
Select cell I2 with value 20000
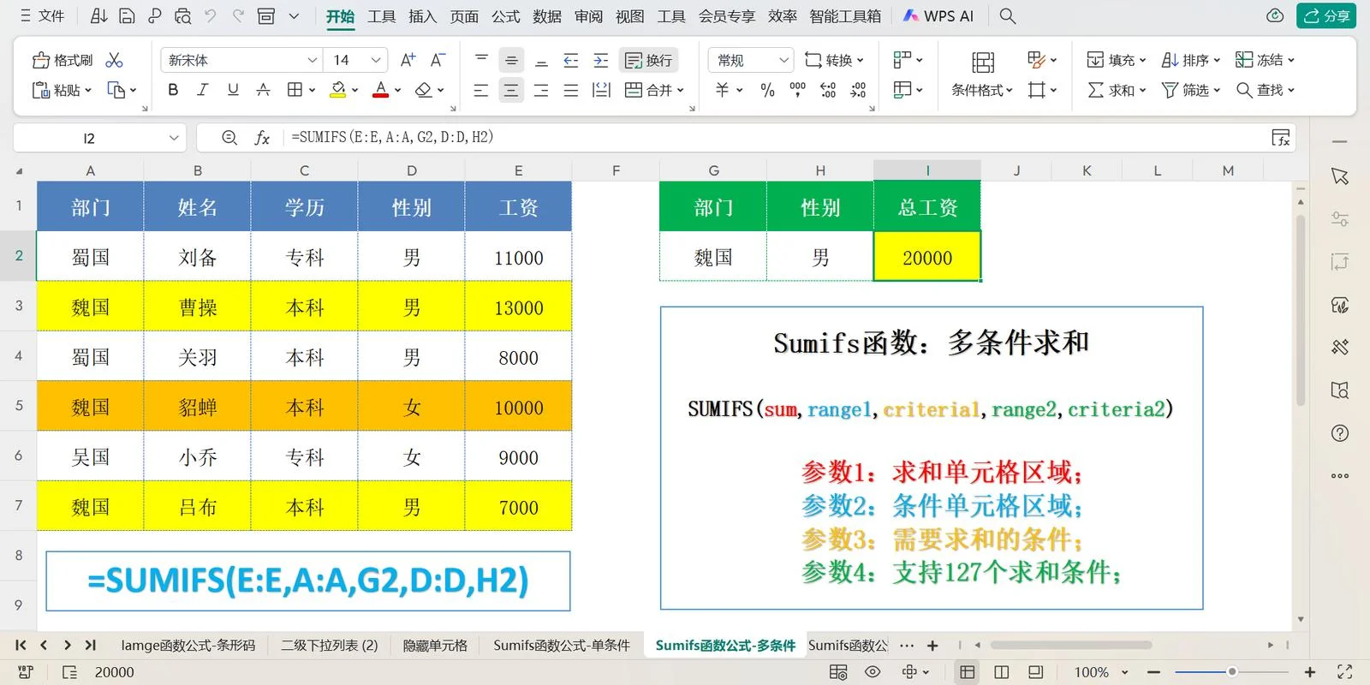927,257
